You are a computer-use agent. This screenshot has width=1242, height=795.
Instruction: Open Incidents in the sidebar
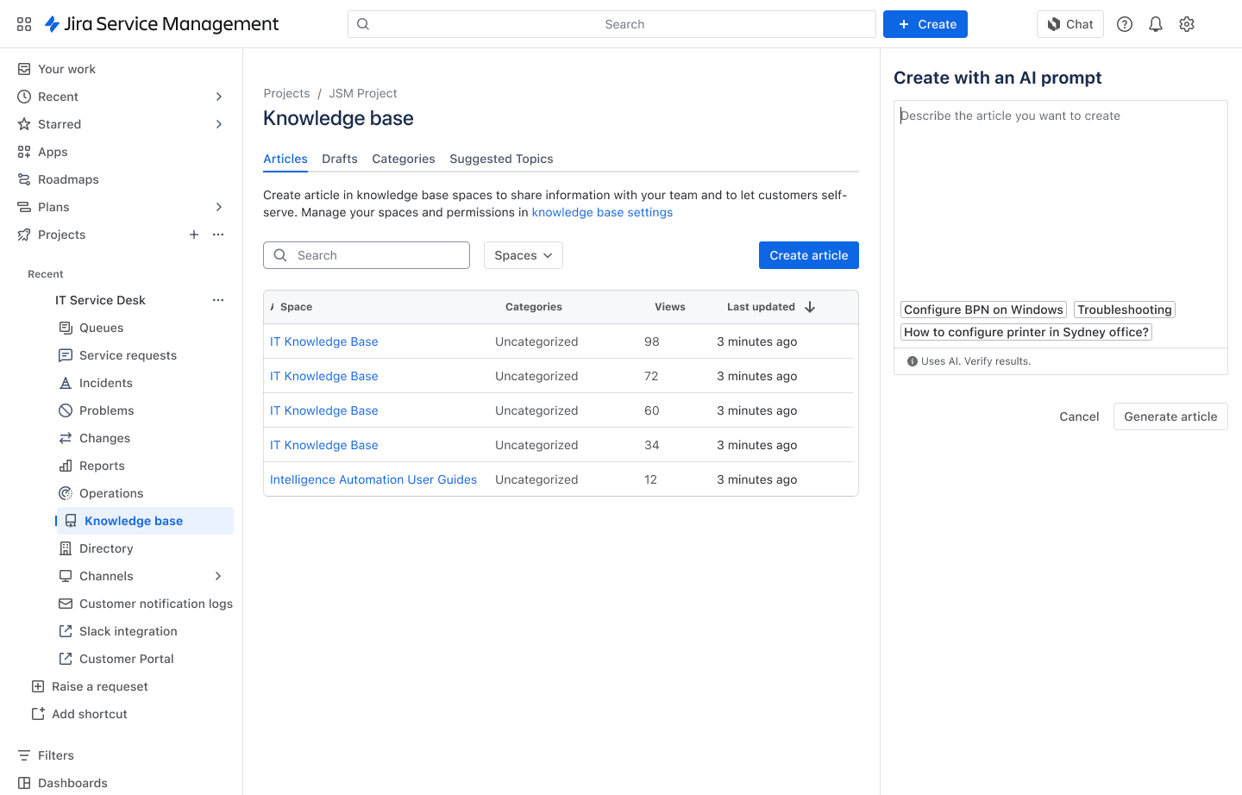pos(105,383)
